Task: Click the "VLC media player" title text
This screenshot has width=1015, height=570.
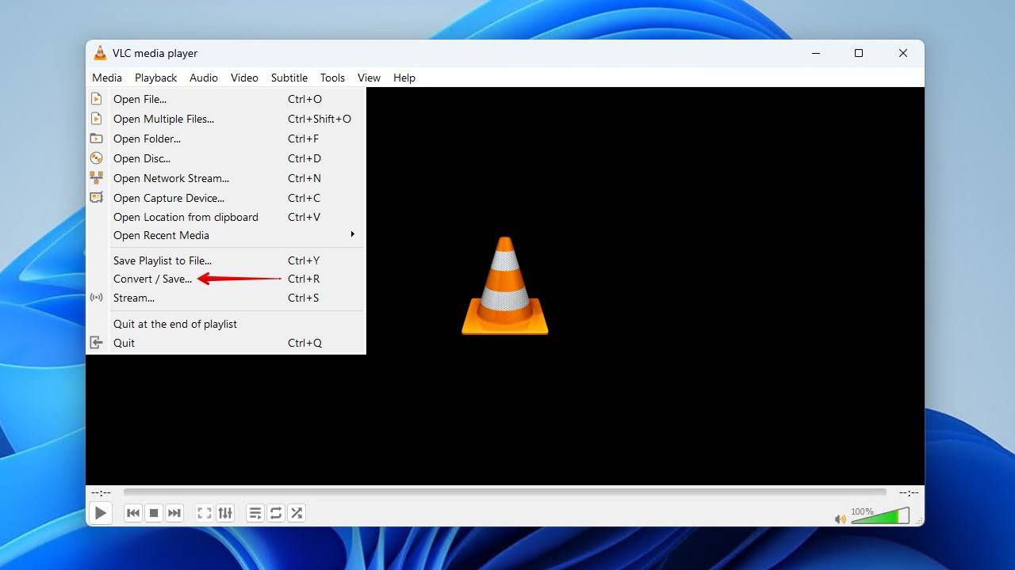Action: [x=155, y=53]
